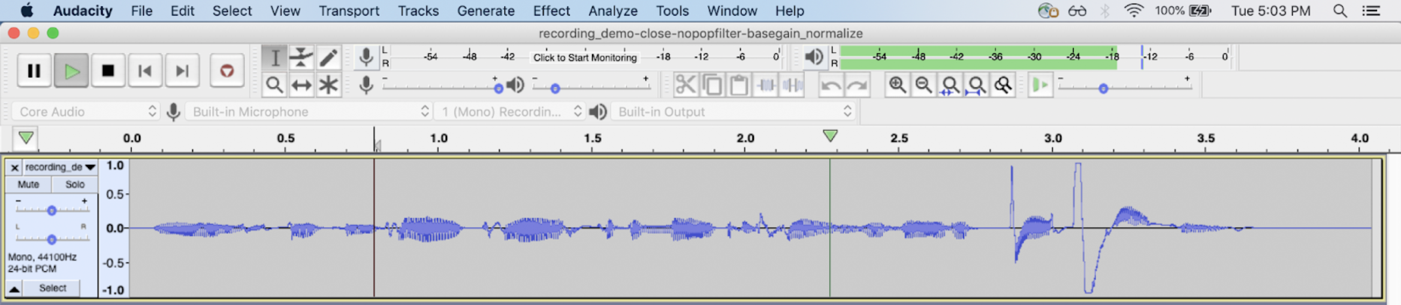Open Spotlight search in the menu bar
This screenshot has width=1401, height=305.
pos(1340,11)
